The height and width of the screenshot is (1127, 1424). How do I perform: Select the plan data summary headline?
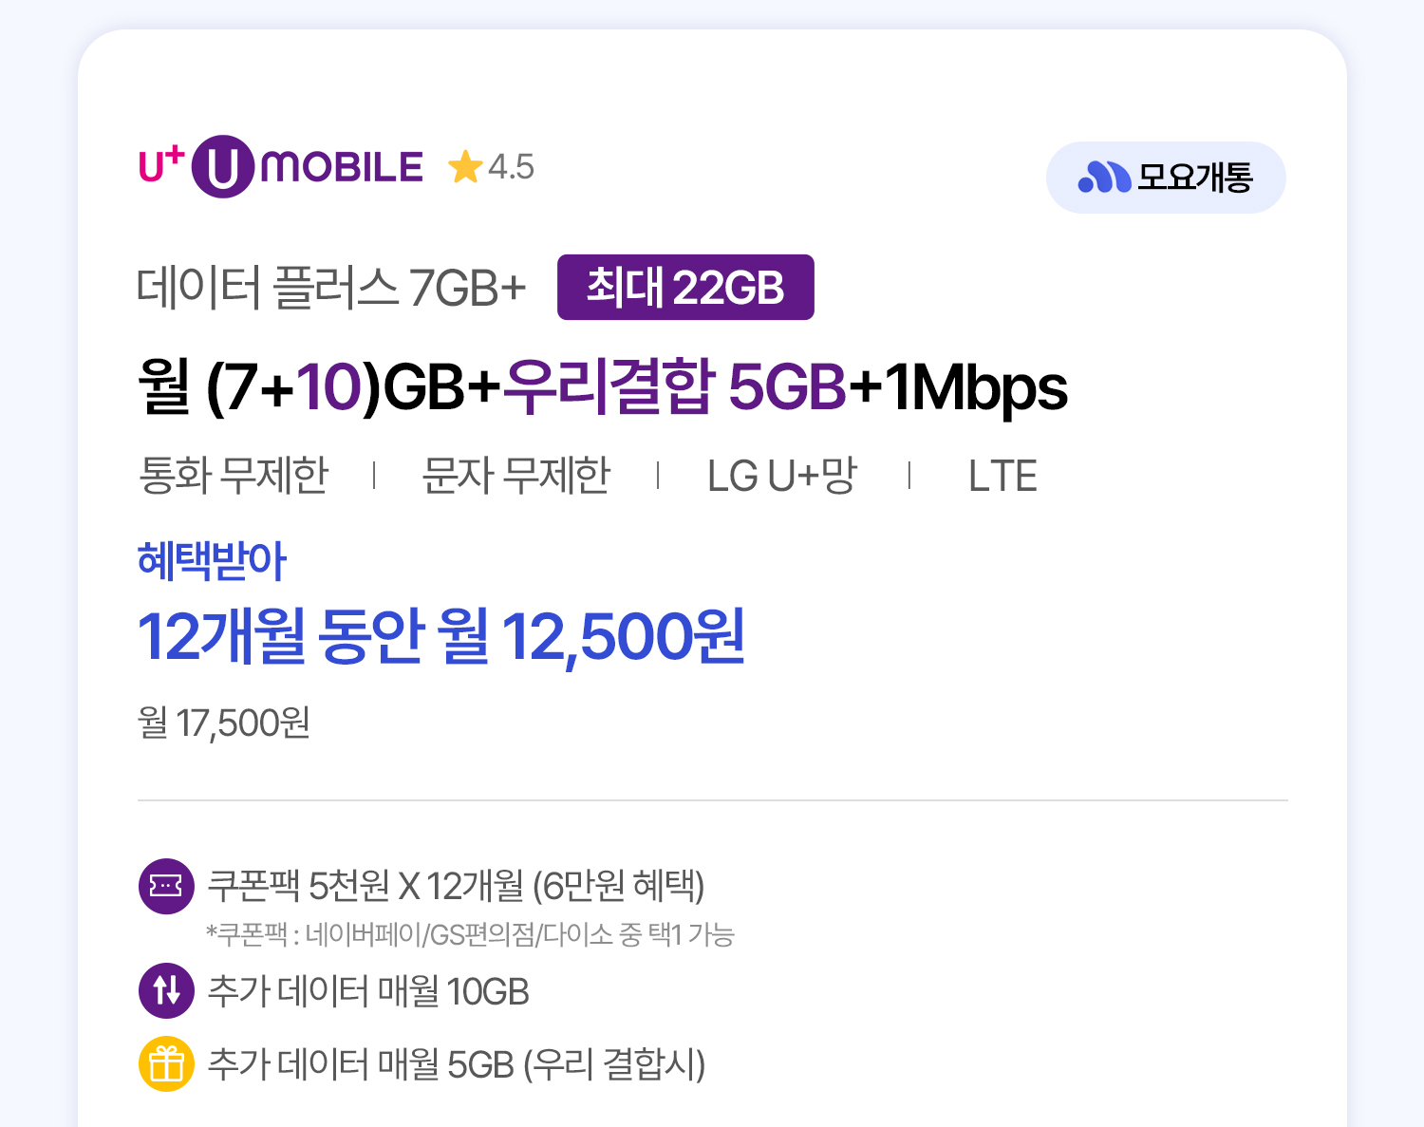[x=602, y=387]
